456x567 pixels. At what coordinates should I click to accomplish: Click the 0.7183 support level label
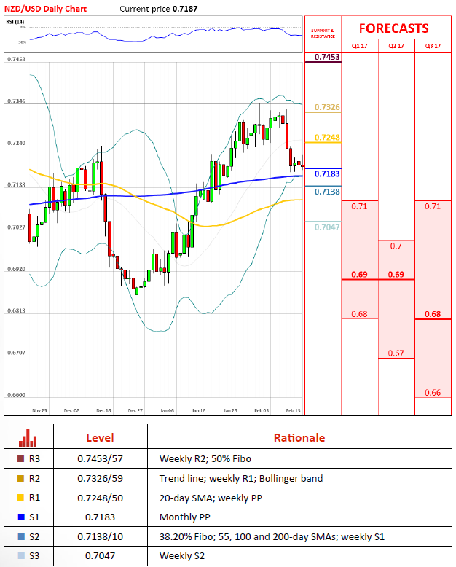(x=327, y=173)
